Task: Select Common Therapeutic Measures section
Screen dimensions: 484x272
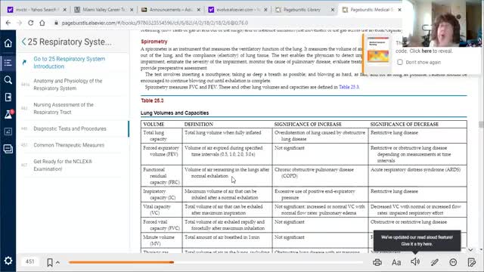Action: coord(69,145)
